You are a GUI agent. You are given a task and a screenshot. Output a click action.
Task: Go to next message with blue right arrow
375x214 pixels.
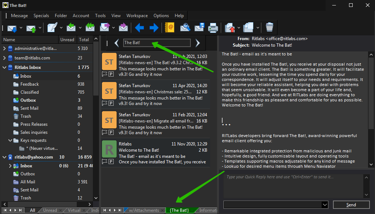pos(154,28)
